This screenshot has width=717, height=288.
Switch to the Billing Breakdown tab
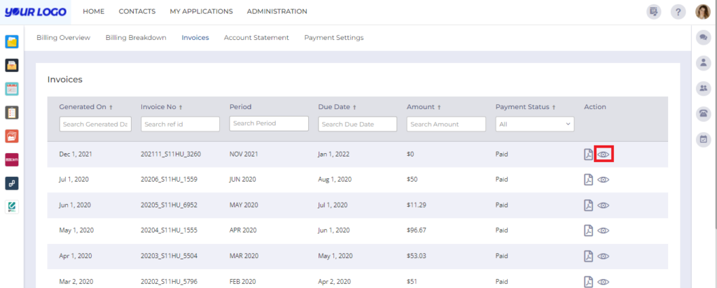[136, 38]
